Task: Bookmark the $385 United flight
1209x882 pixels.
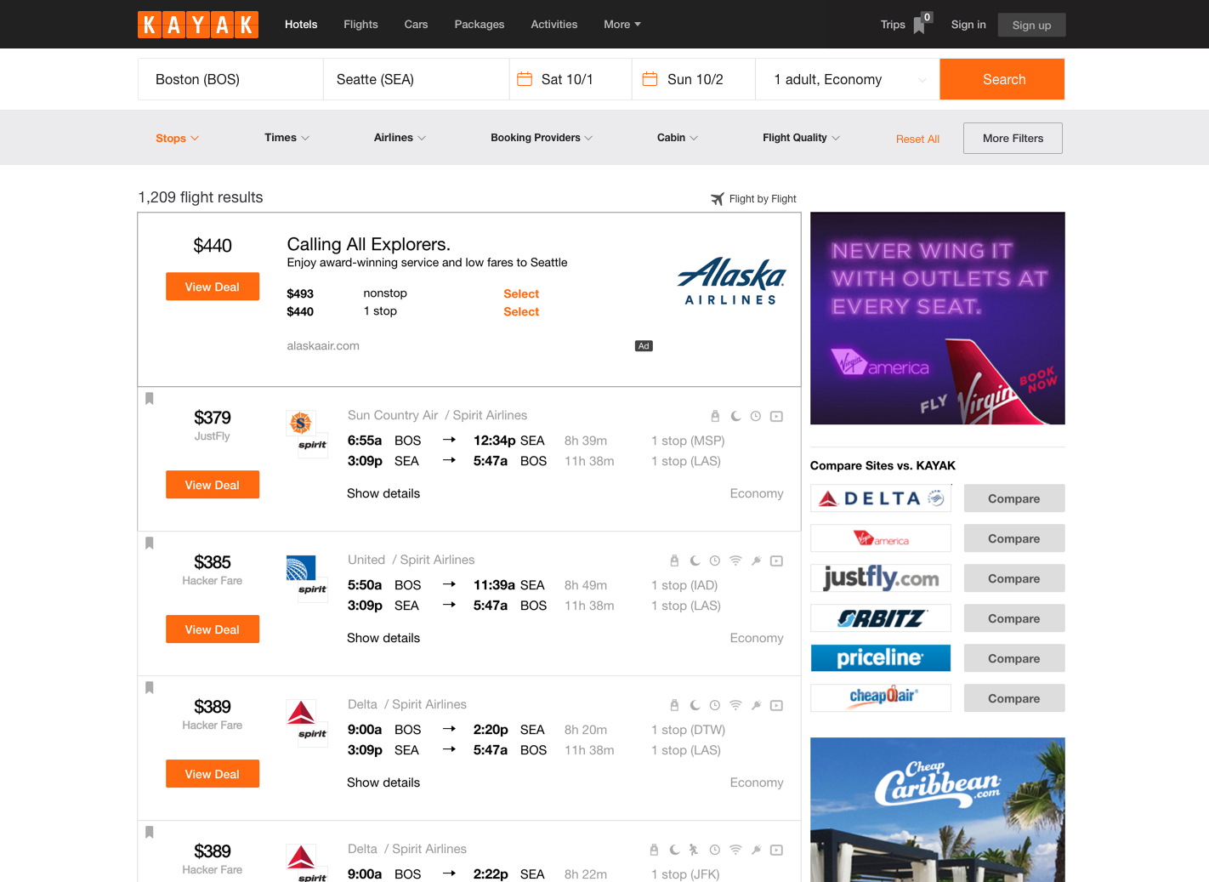Action: coord(150,543)
